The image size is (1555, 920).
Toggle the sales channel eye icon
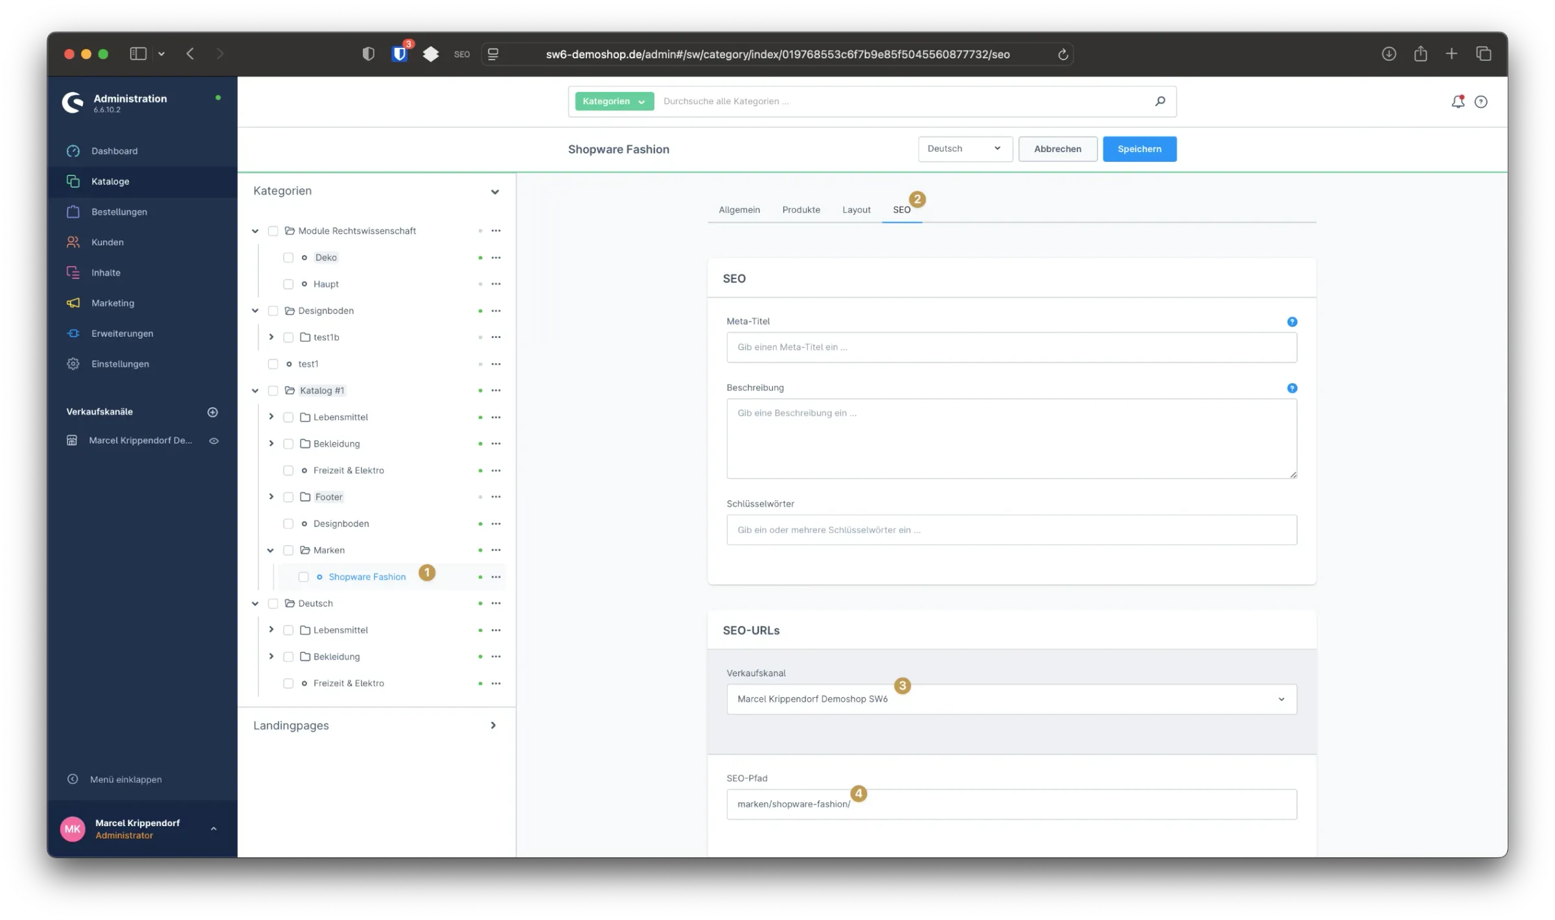coord(214,441)
